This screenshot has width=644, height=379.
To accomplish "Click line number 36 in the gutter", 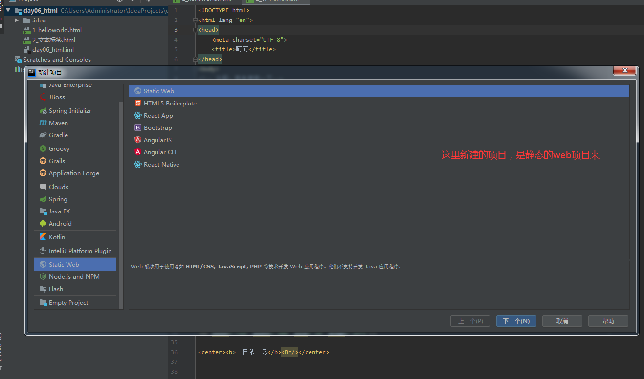I will [x=175, y=352].
